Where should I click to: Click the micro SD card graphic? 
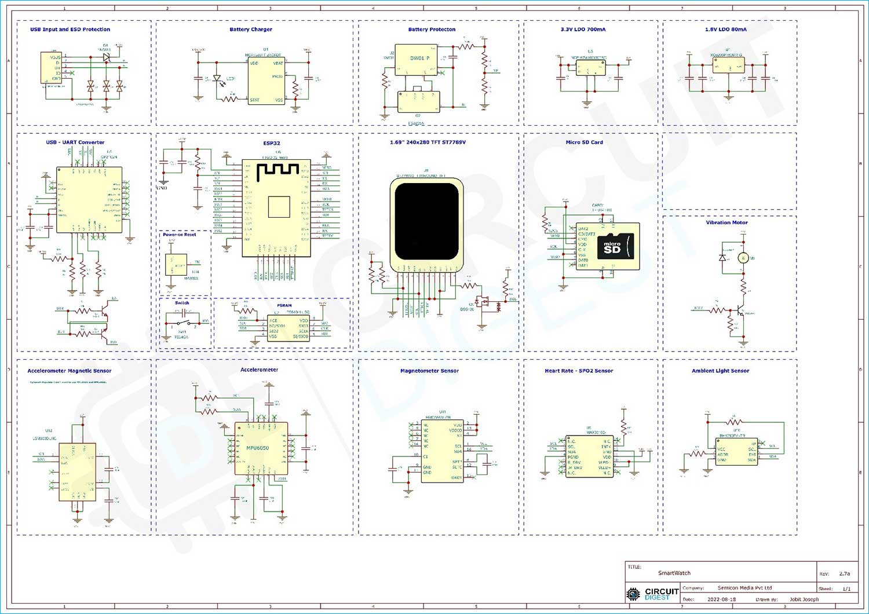pos(616,246)
